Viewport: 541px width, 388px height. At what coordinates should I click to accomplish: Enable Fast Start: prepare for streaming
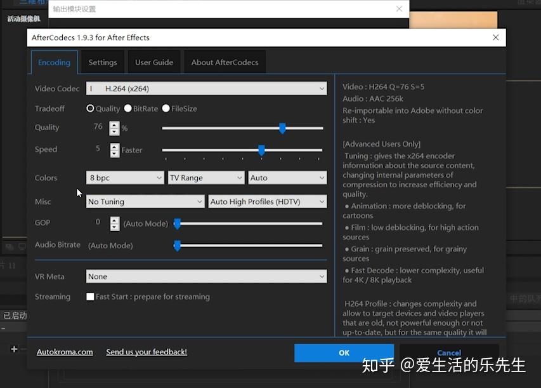tap(91, 296)
